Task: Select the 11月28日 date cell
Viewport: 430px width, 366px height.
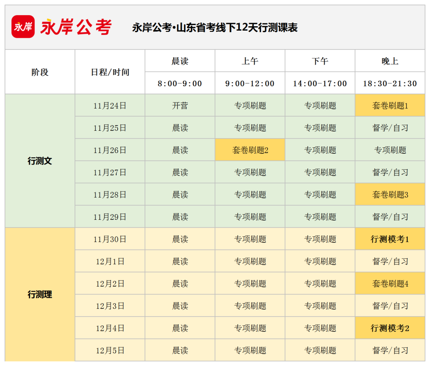Action: pyautogui.click(x=110, y=194)
